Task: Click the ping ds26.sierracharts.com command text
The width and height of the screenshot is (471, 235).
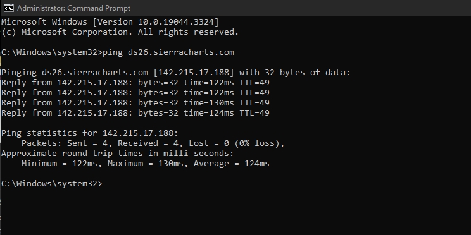Action: (168, 52)
